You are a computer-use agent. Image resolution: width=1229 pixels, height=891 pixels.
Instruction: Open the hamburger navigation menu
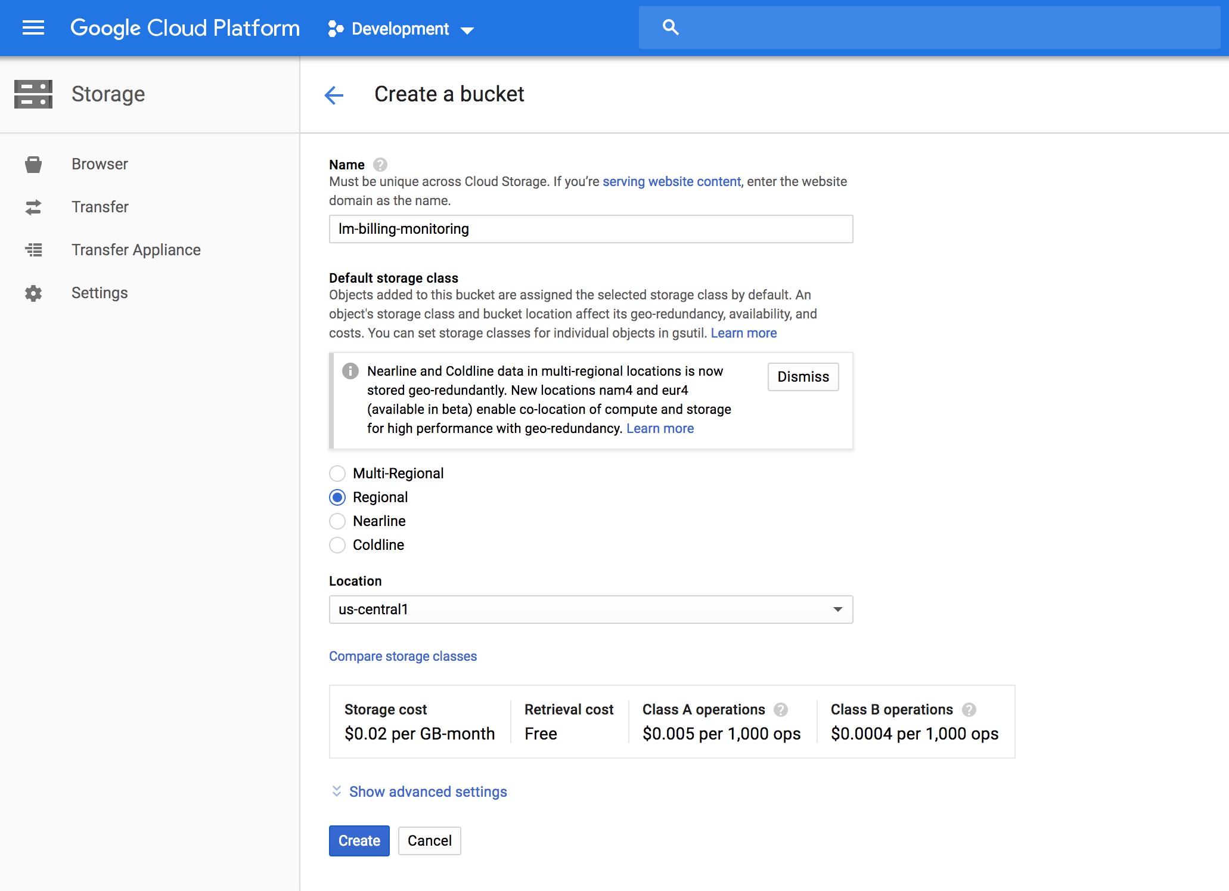point(33,27)
